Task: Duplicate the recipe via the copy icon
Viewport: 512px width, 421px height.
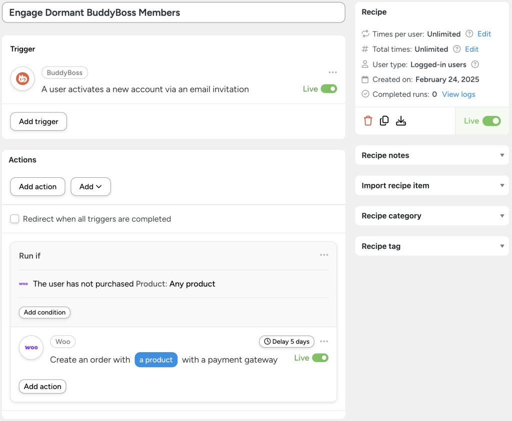Action: tap(384, 120)
